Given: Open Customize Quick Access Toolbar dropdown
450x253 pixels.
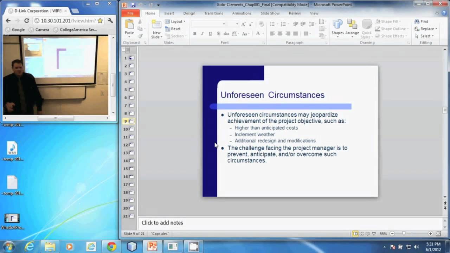Looking at the screenshot, I should pyautogui.click(x=158, y=5).
